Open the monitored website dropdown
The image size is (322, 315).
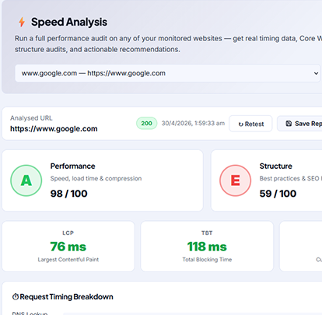tap(168, 73)
